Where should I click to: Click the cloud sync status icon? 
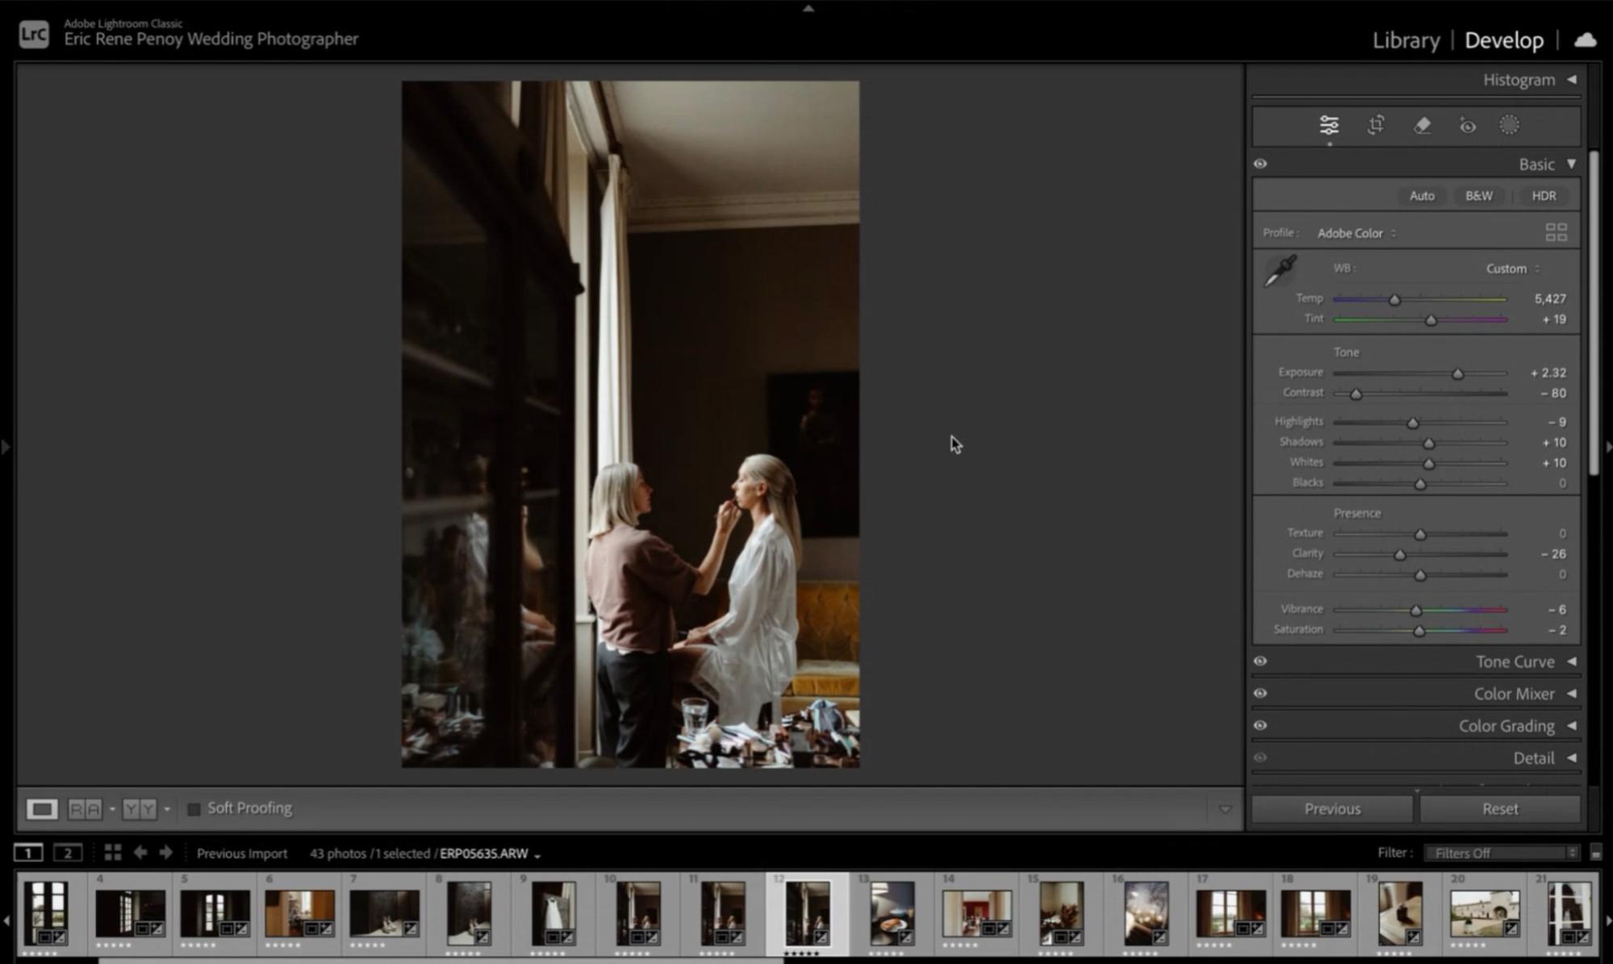coord(1585,40)
